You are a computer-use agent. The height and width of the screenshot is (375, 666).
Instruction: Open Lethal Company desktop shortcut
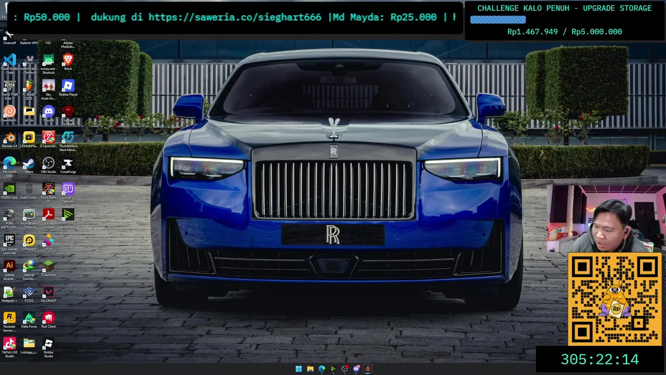(68, 115)
